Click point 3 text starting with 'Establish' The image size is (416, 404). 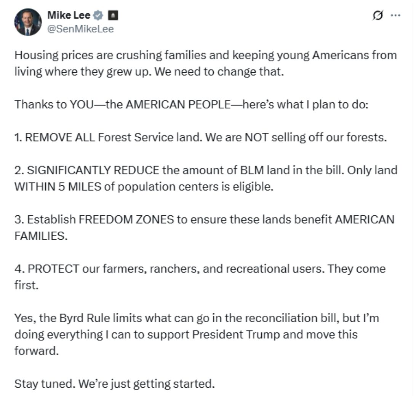(x=204, y=227)
